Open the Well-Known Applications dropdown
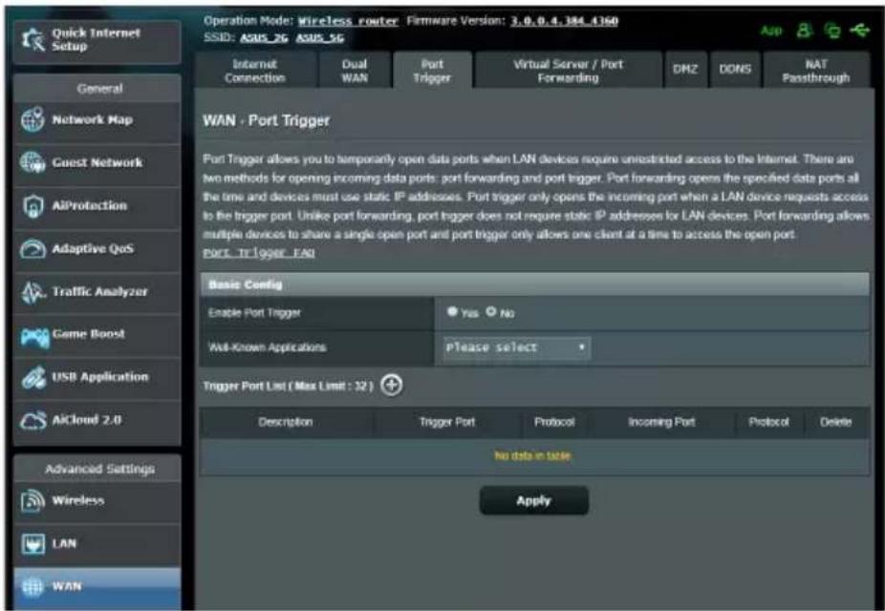This screenshot has height=611, width=885. coord(516,348)
